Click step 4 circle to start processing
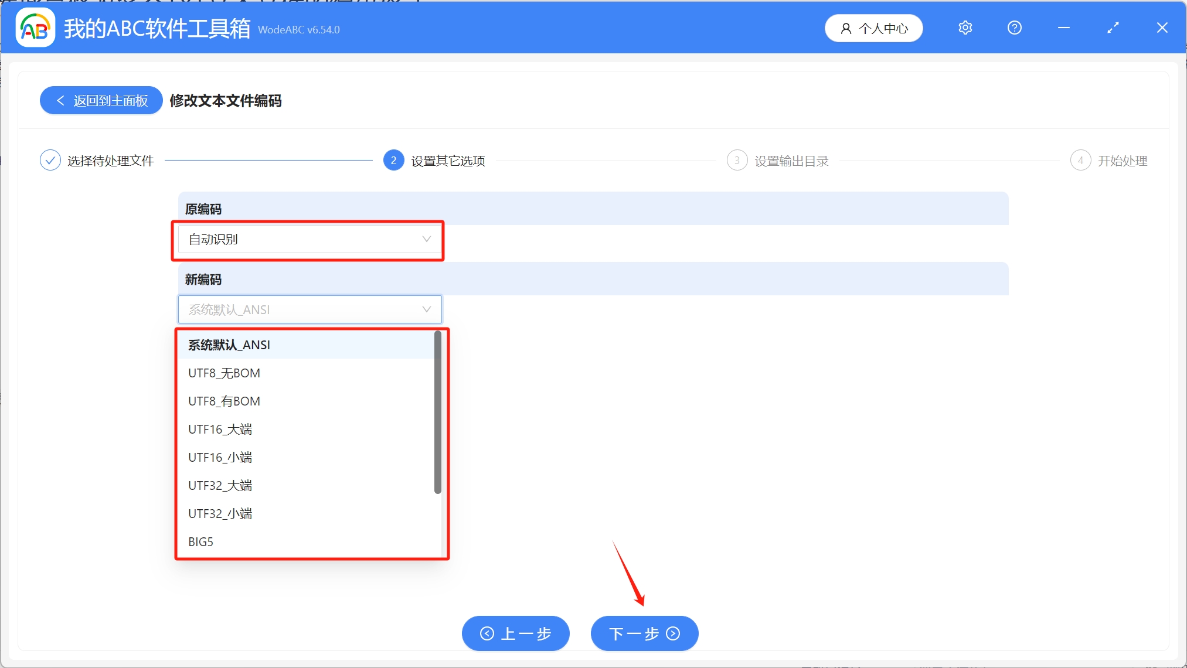This screenshot has width=1187, height=668. point(1080,161)
